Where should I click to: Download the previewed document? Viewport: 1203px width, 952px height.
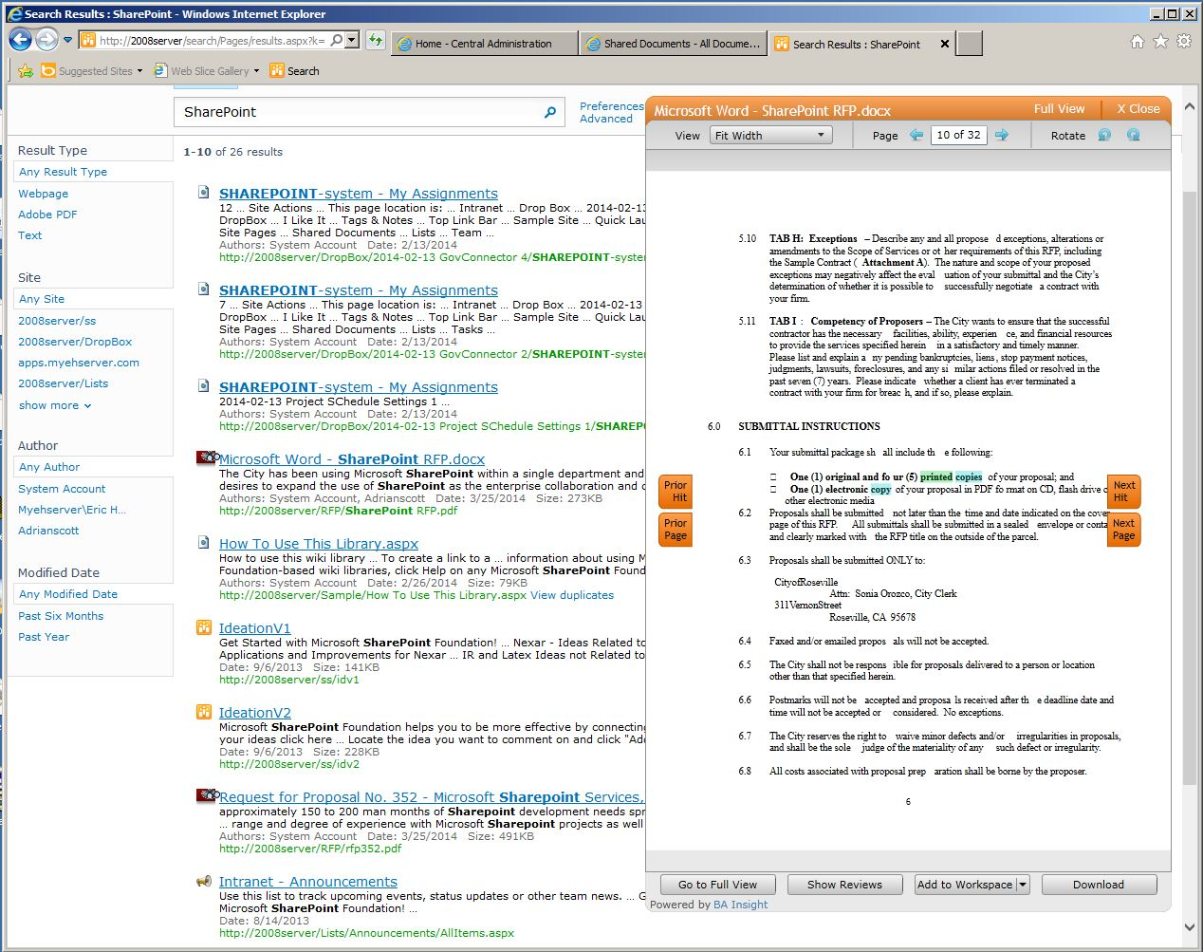pos(1099,885)
